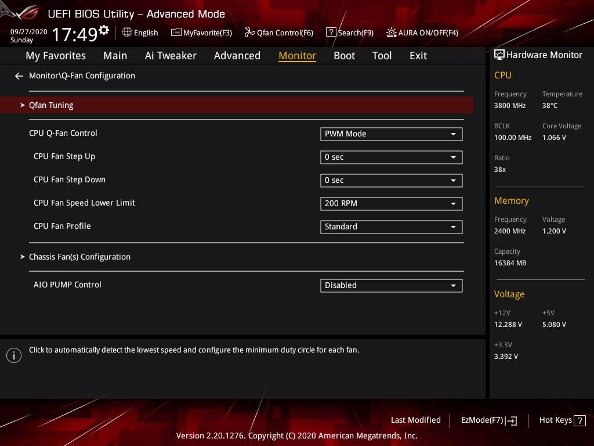Open the Ai Tweaker tab
The width and height of the screenshot is (594, 446).
171,56
